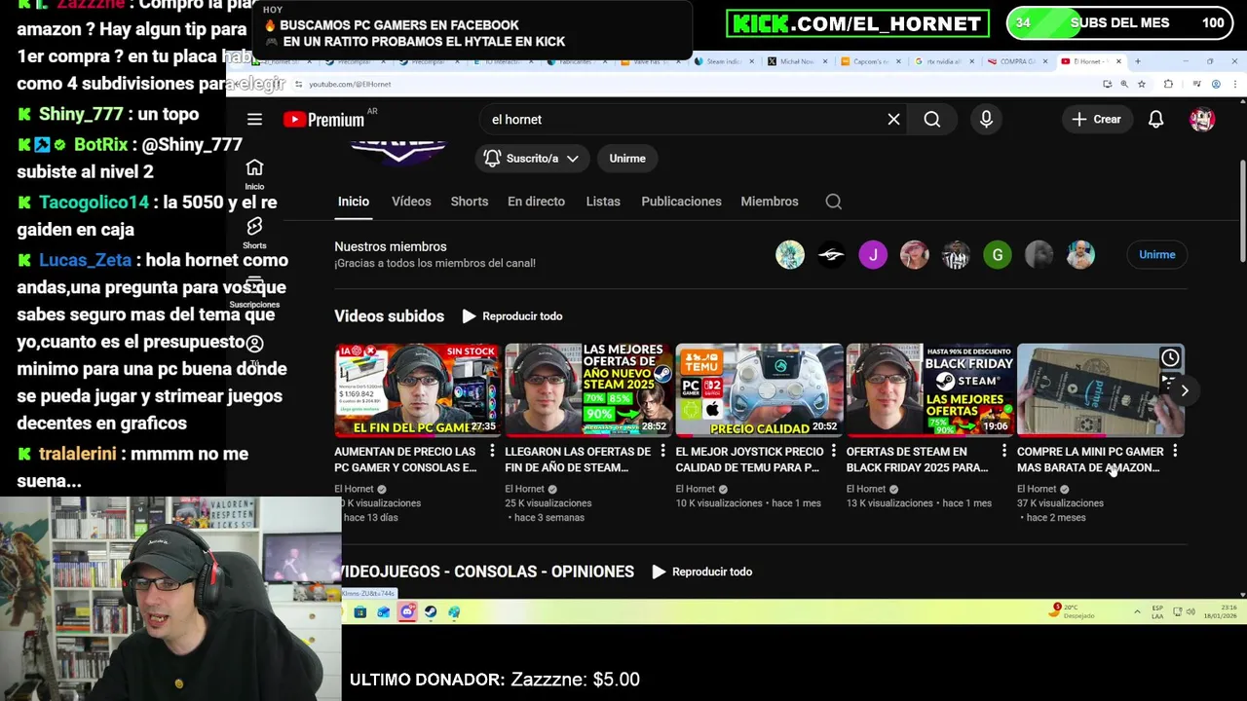The height and width of the screenshot is (701, 1247).
Task: Add the mini PC video to Watch later
Action: [1170, 358]
